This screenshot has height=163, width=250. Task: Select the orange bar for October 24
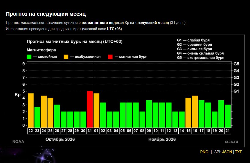coord(44,112)
